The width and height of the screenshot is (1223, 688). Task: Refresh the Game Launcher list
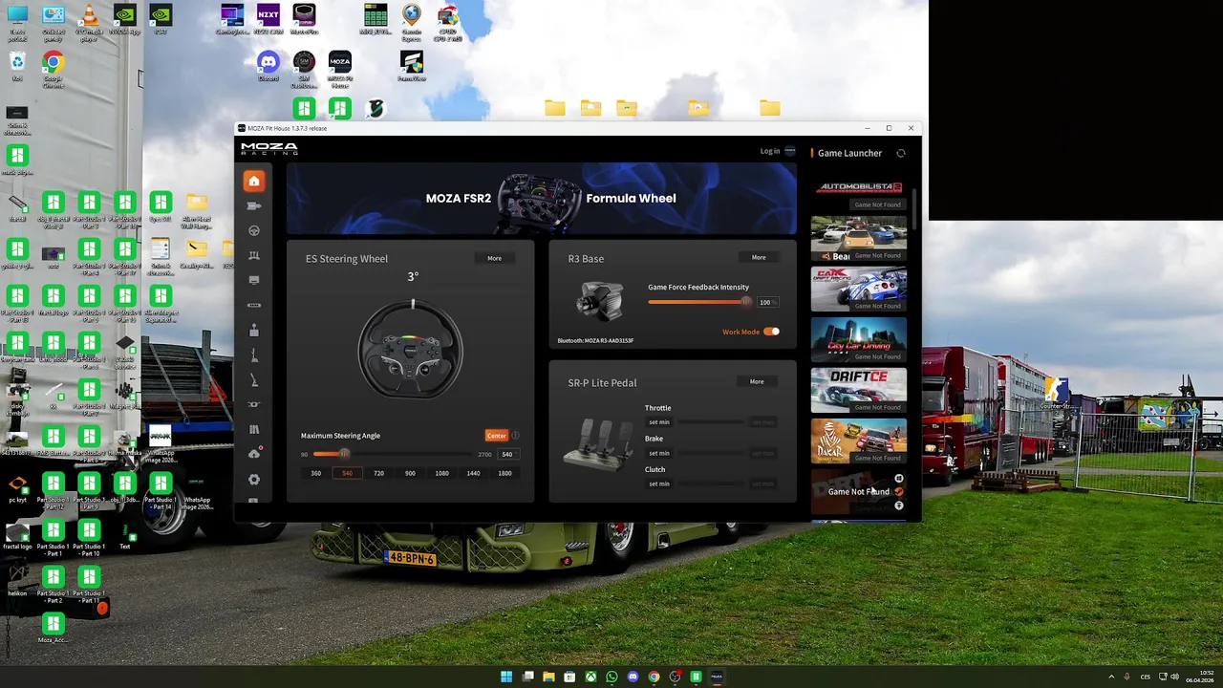pyautogui.click(x=900, y=153)
